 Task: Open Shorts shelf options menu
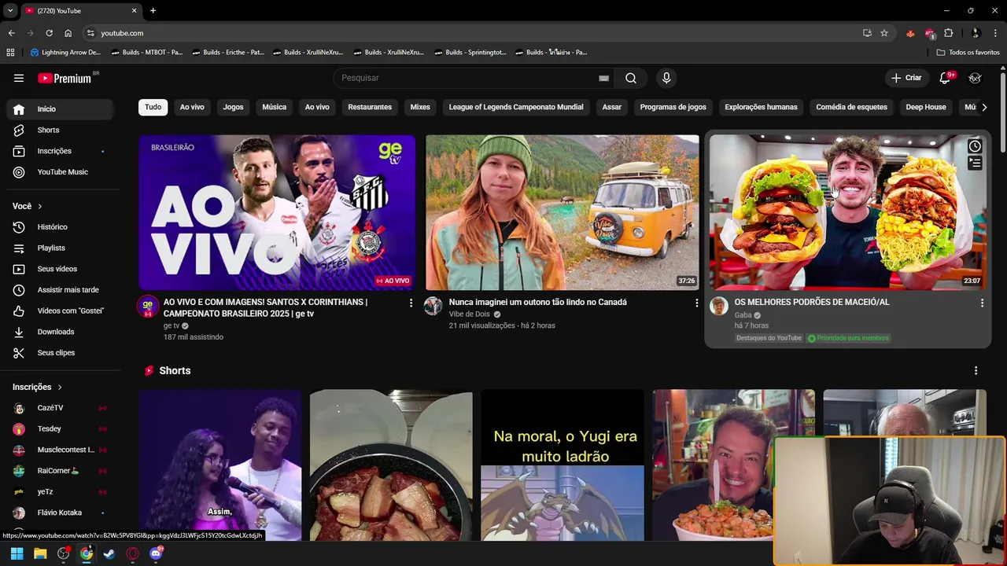976,370
